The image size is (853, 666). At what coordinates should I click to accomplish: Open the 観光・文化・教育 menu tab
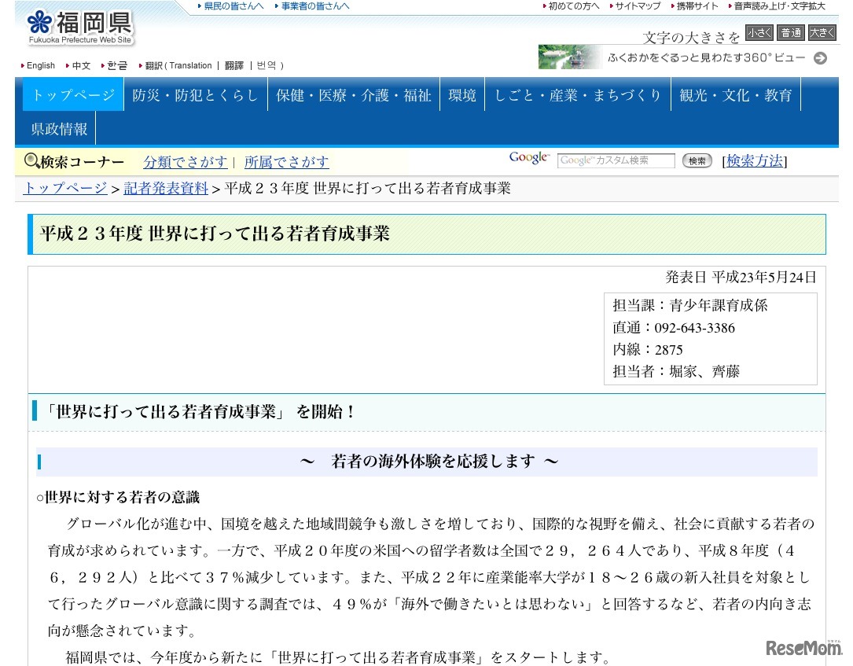(735, 95)
